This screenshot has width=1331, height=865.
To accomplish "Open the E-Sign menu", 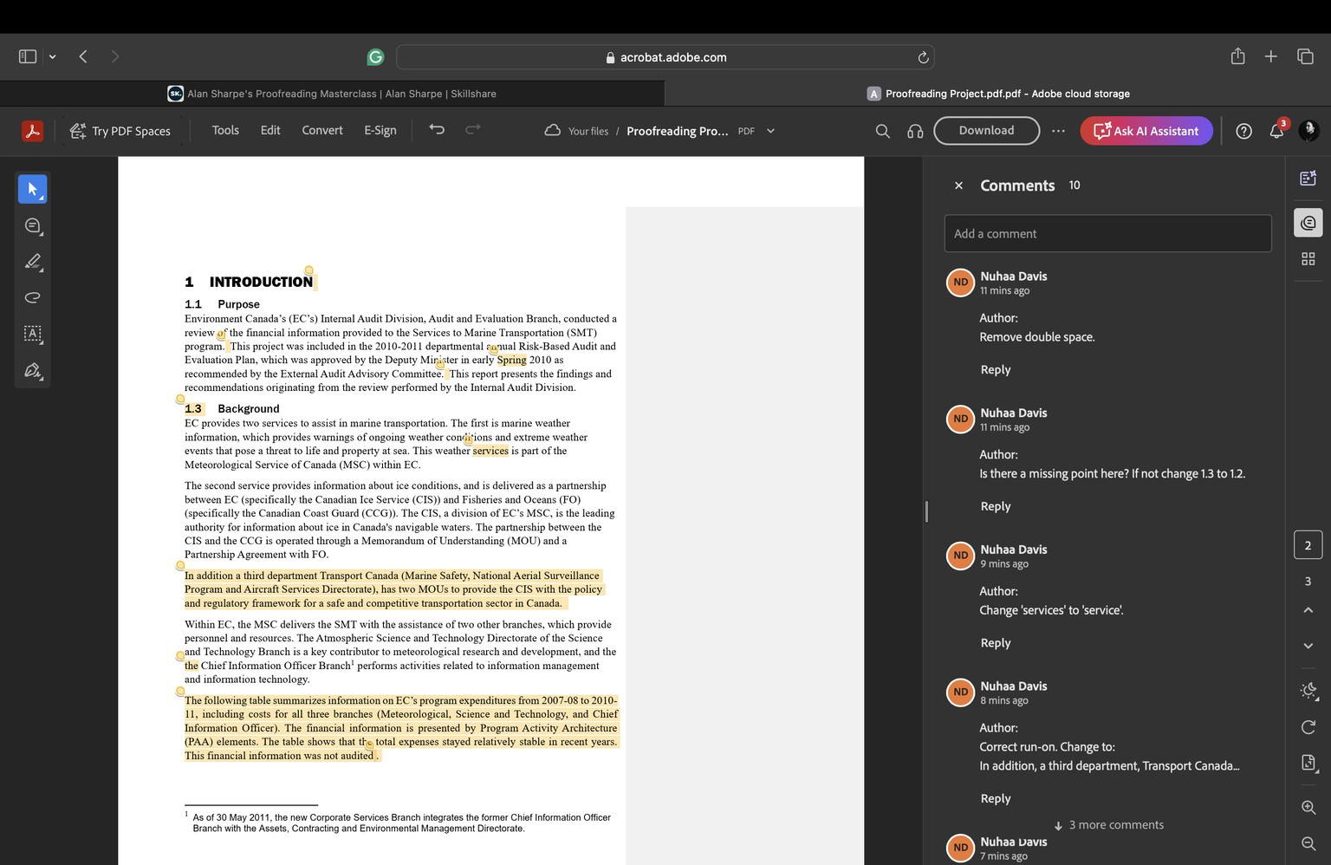I will 380,130.
